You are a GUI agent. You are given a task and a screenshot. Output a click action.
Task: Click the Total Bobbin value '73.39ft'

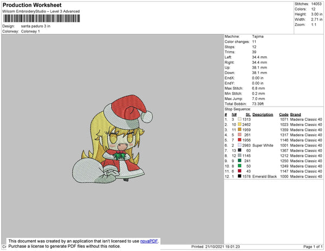point(258,104)
